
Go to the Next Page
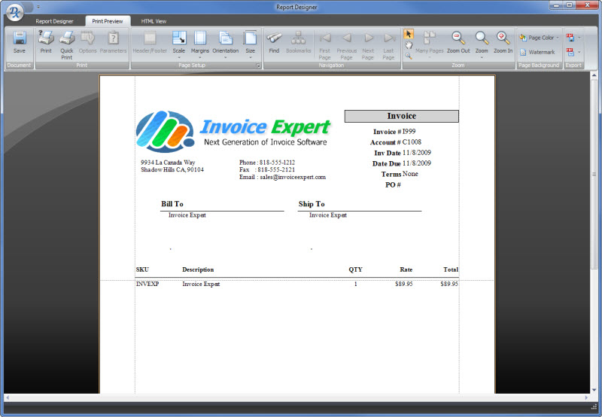pyautogui.click(x=368, y=45)
